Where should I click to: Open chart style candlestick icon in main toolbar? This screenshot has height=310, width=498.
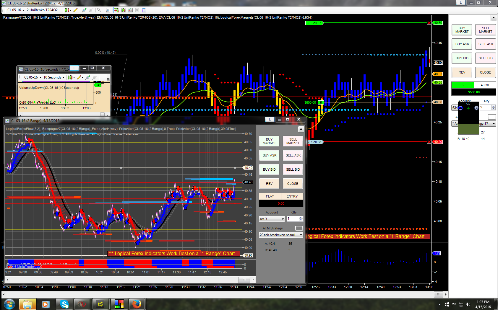point(67,10)
